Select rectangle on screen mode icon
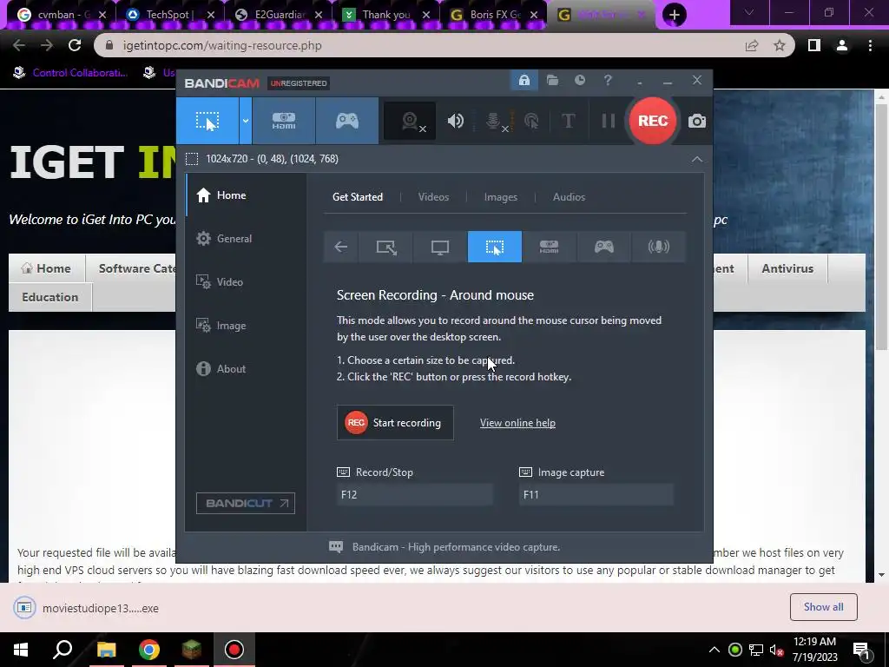Screen dimensions: 889x667 click(x=386, y=247)
